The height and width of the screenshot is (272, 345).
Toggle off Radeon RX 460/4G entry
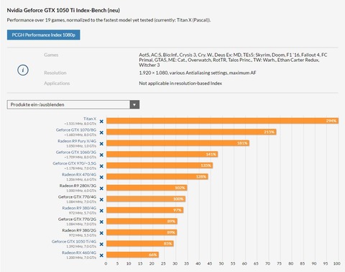101,255
